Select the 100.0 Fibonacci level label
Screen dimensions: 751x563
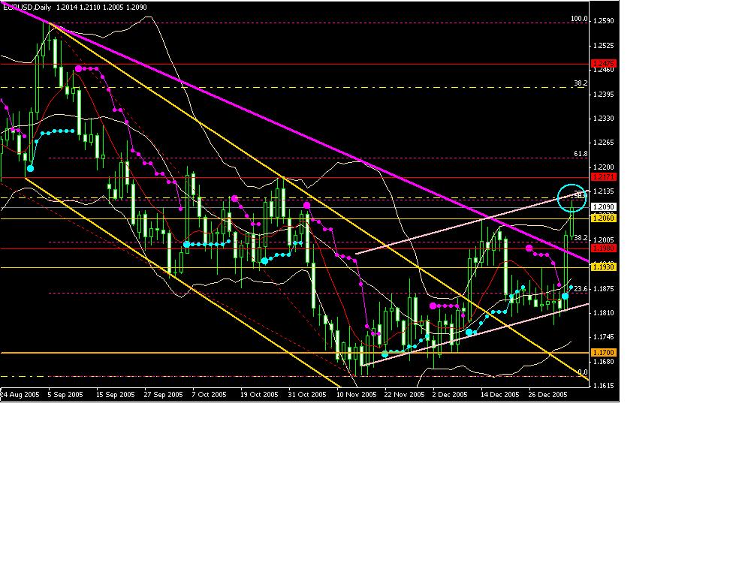click(579, 19)
